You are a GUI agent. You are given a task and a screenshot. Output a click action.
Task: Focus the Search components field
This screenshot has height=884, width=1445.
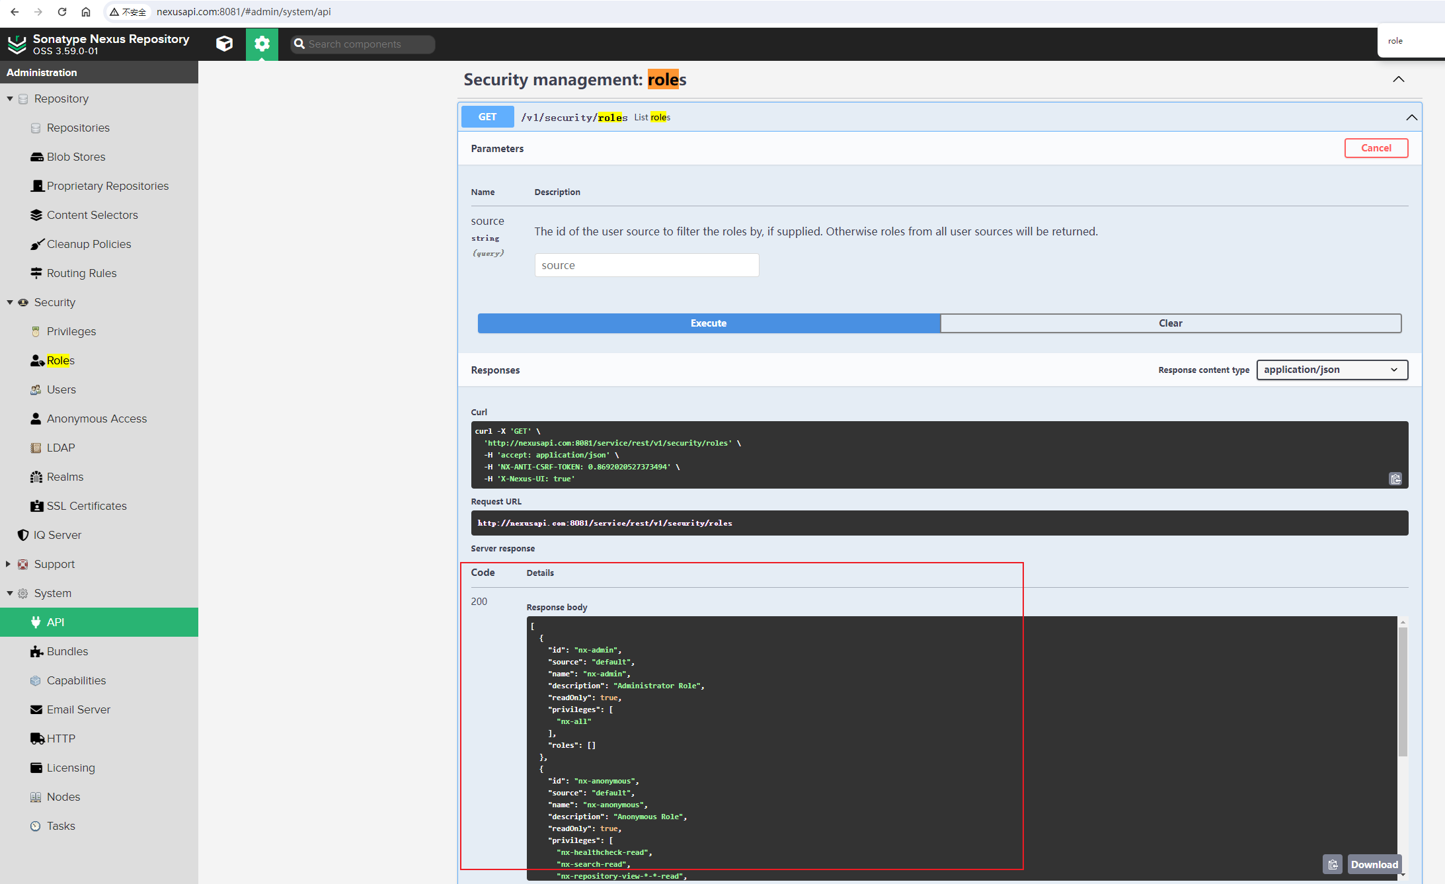363,44
